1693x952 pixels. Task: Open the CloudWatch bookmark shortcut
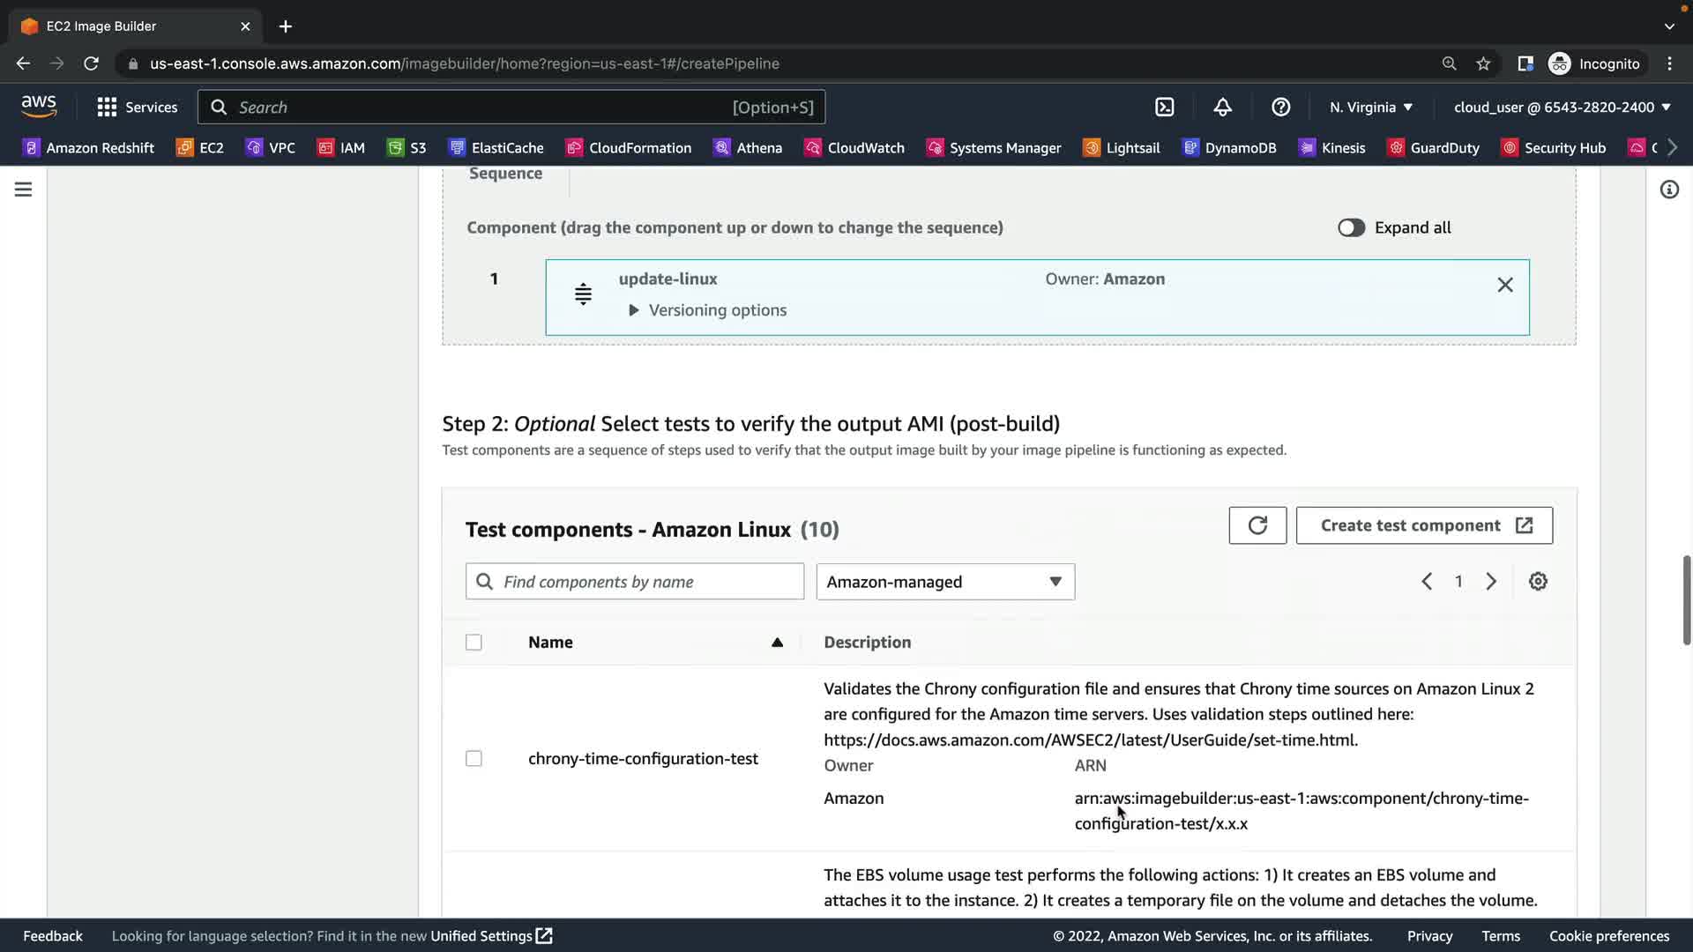[x=854, y=148]
